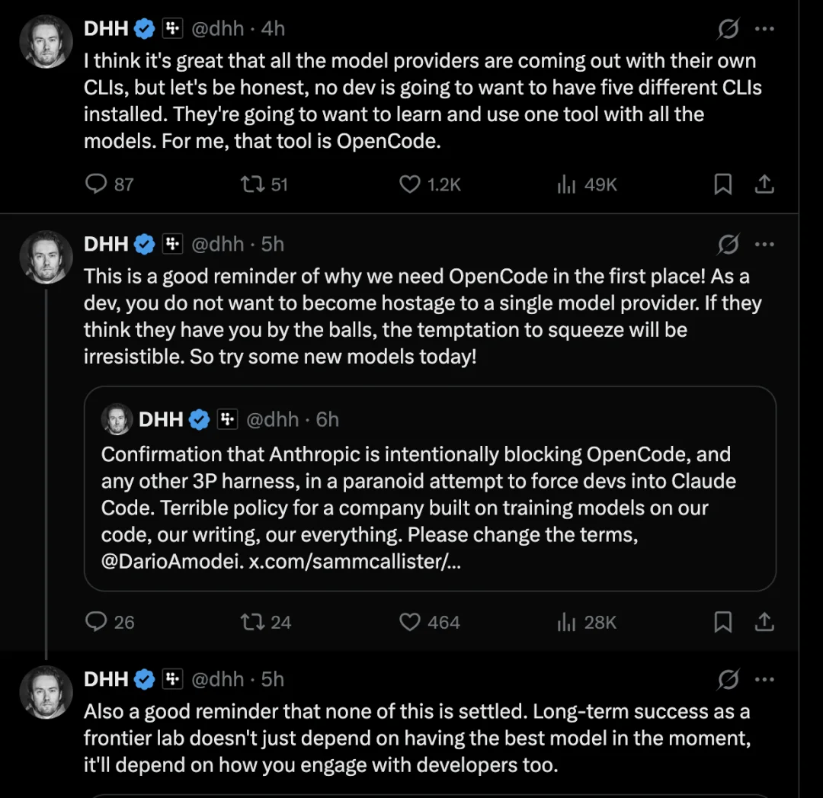Like the tweet with 1.2K likes

coord(409,184)
